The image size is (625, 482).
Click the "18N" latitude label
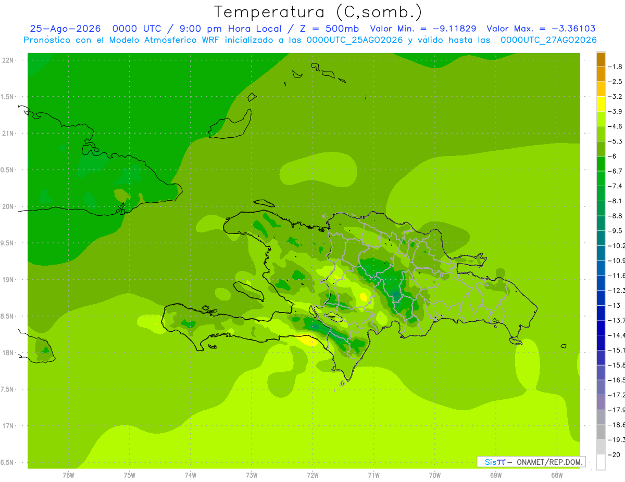[9, 353]
